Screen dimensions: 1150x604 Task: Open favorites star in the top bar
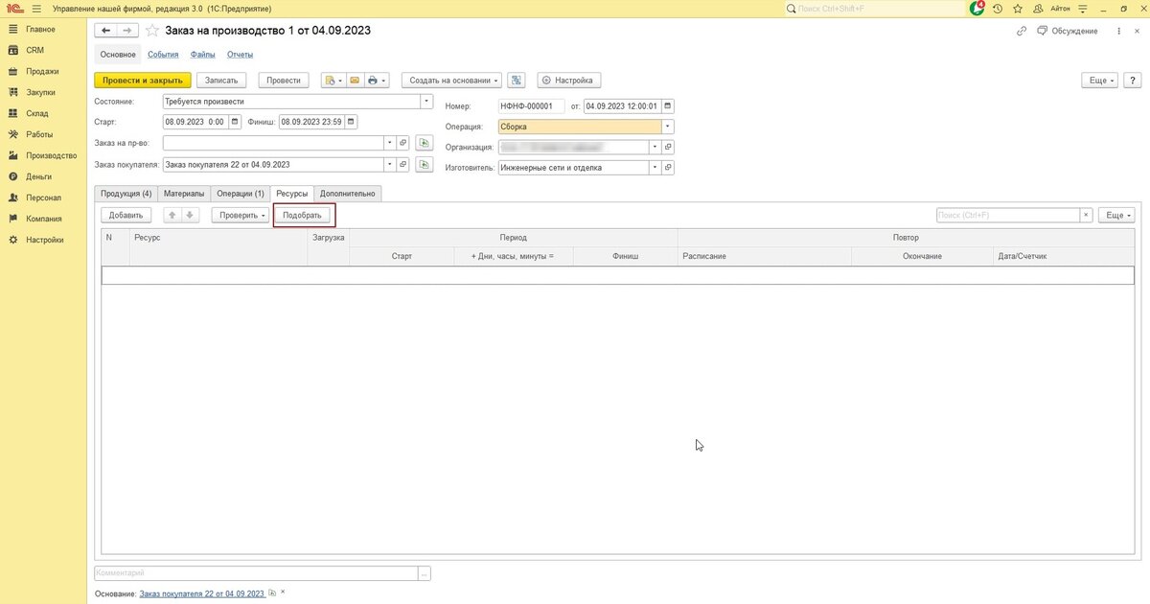pos(1016,8)
